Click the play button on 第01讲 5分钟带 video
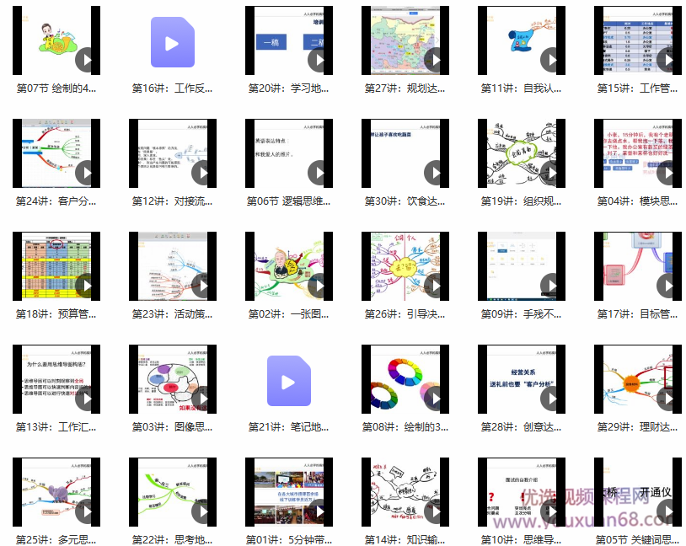 (x=318, y=511)
